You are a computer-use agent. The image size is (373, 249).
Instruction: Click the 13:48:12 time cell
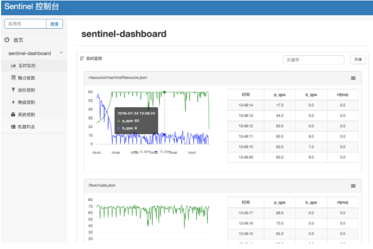[x=246, y=126]
